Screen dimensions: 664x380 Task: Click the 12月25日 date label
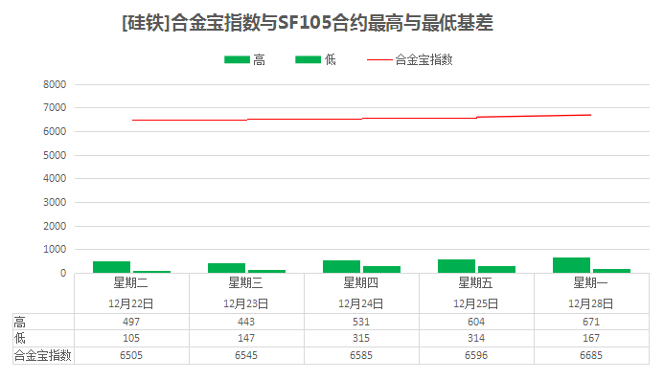476,303
